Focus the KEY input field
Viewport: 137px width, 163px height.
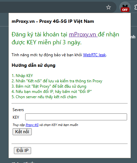click(x=76, y=117)
